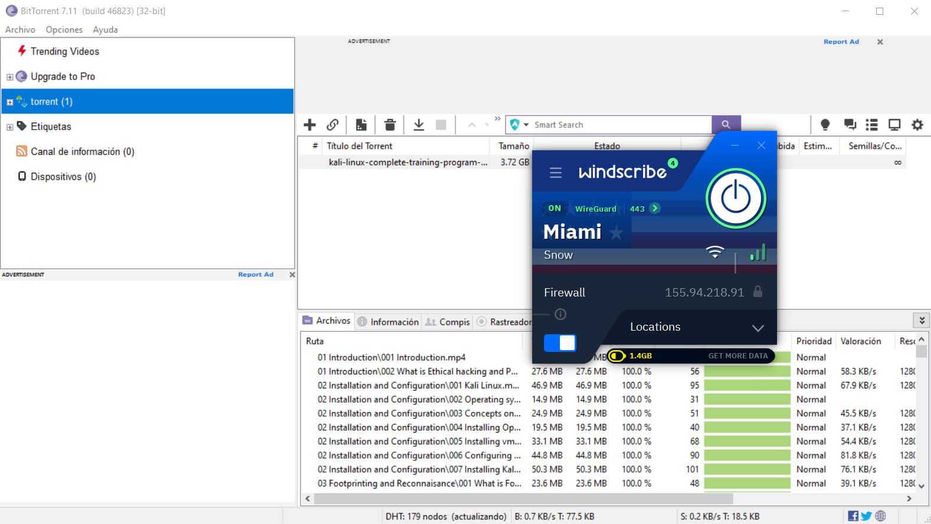Screen dimensions: 931x524
Task: Switch to the Compis tab
Action: (x=447, y=322)
